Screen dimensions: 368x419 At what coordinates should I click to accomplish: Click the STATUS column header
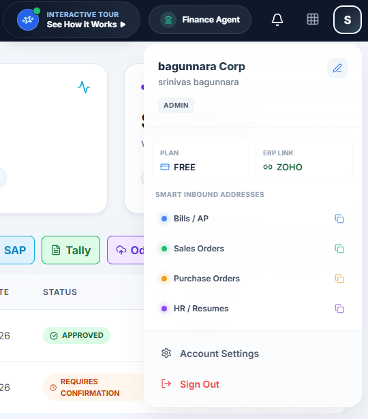click(x=60, y=292)
